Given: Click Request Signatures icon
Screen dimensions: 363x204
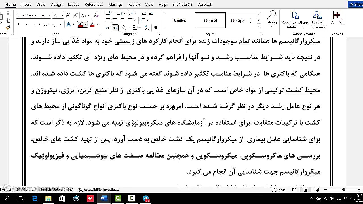Looking at the screenshot, I should pyautogui.click(x=317, y=20).
